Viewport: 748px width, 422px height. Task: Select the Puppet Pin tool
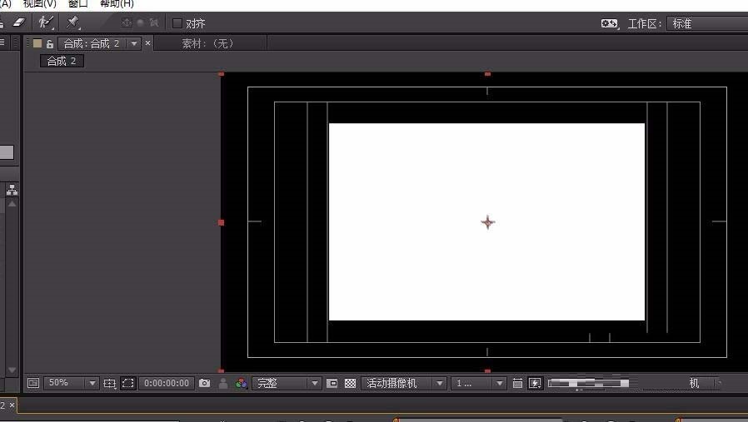click(x=73, y=22)
